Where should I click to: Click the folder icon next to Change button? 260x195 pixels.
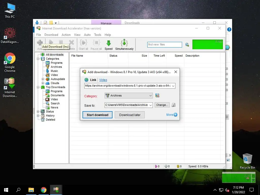coord(173,105)
